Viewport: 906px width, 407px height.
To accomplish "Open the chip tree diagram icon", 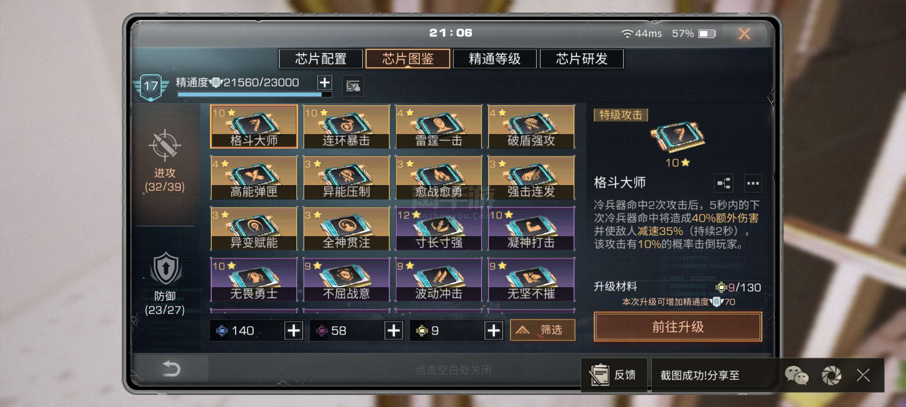I will (x=724, y=183).
